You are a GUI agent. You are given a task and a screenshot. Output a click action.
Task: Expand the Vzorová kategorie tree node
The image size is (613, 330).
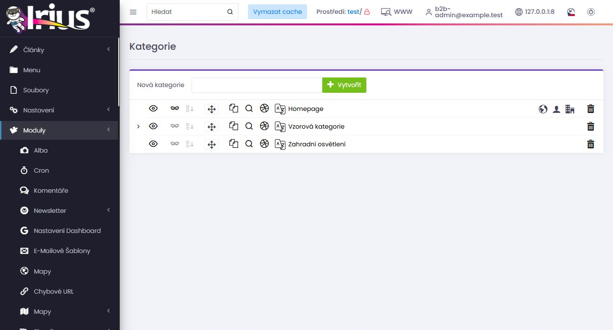pos(138,126)
